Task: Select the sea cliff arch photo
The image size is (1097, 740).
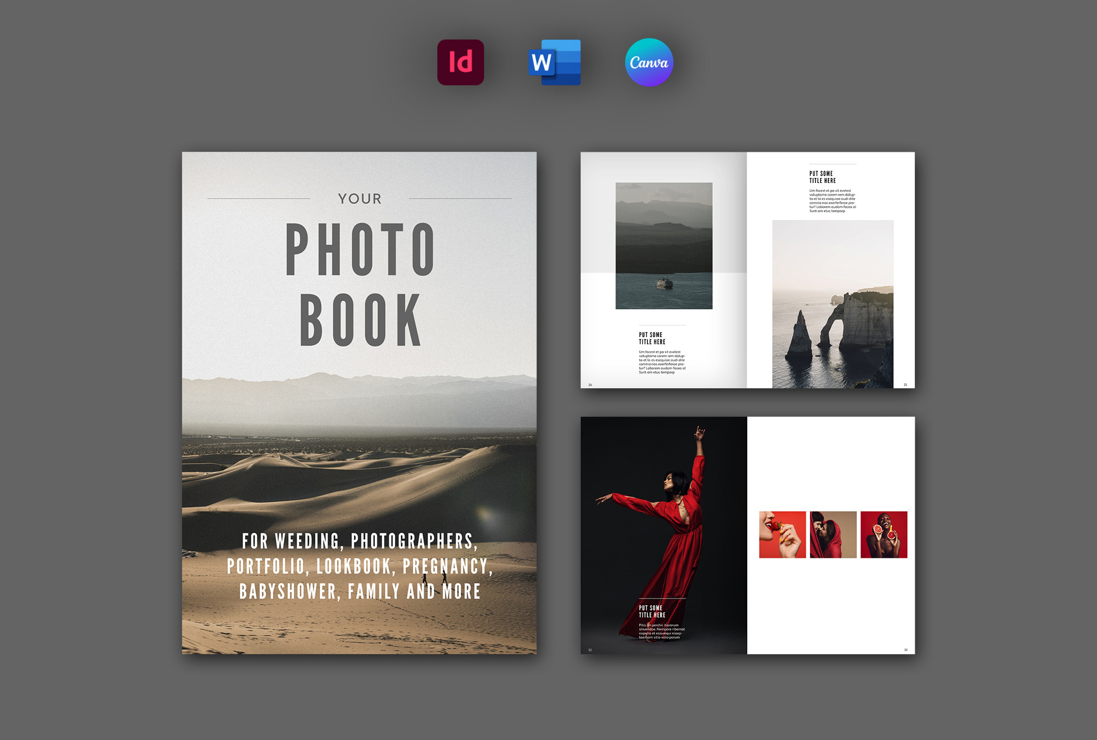Action: pos(833,304)
